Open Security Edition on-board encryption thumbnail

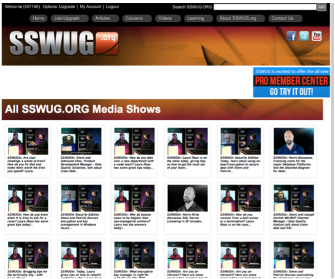click(241, 141)
